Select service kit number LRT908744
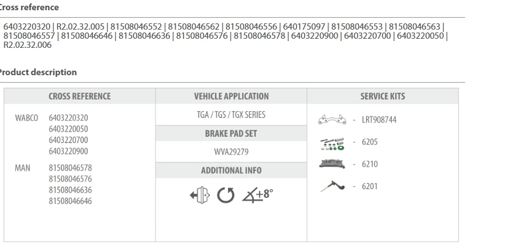This screenshot has width=511, height=249. pyautogui.click(x=379, y=120)
